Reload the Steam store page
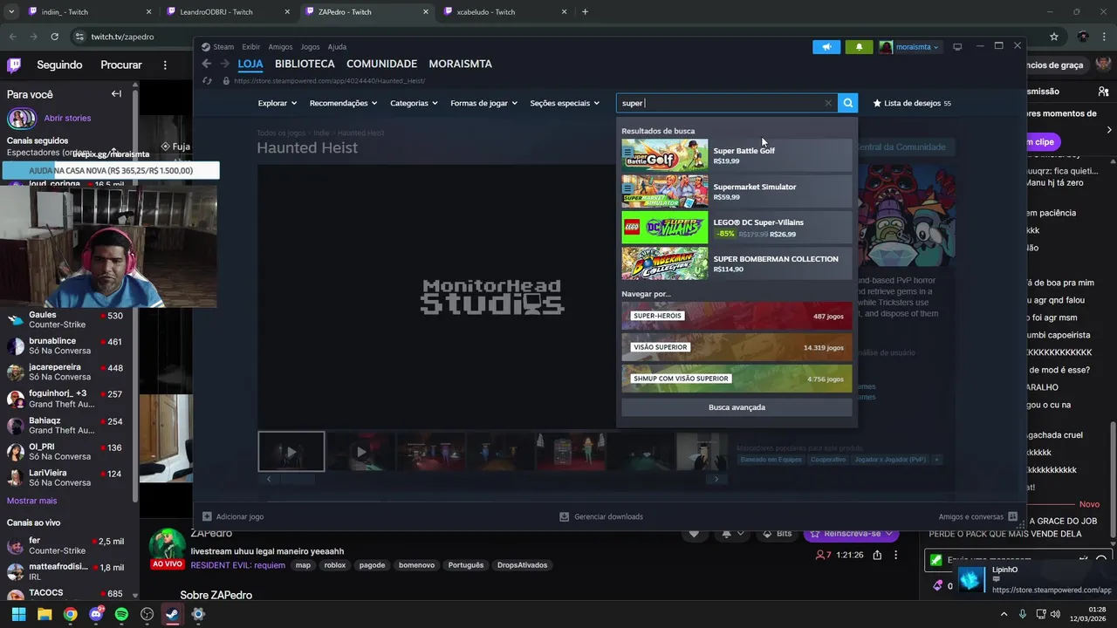 coord(207,81)
